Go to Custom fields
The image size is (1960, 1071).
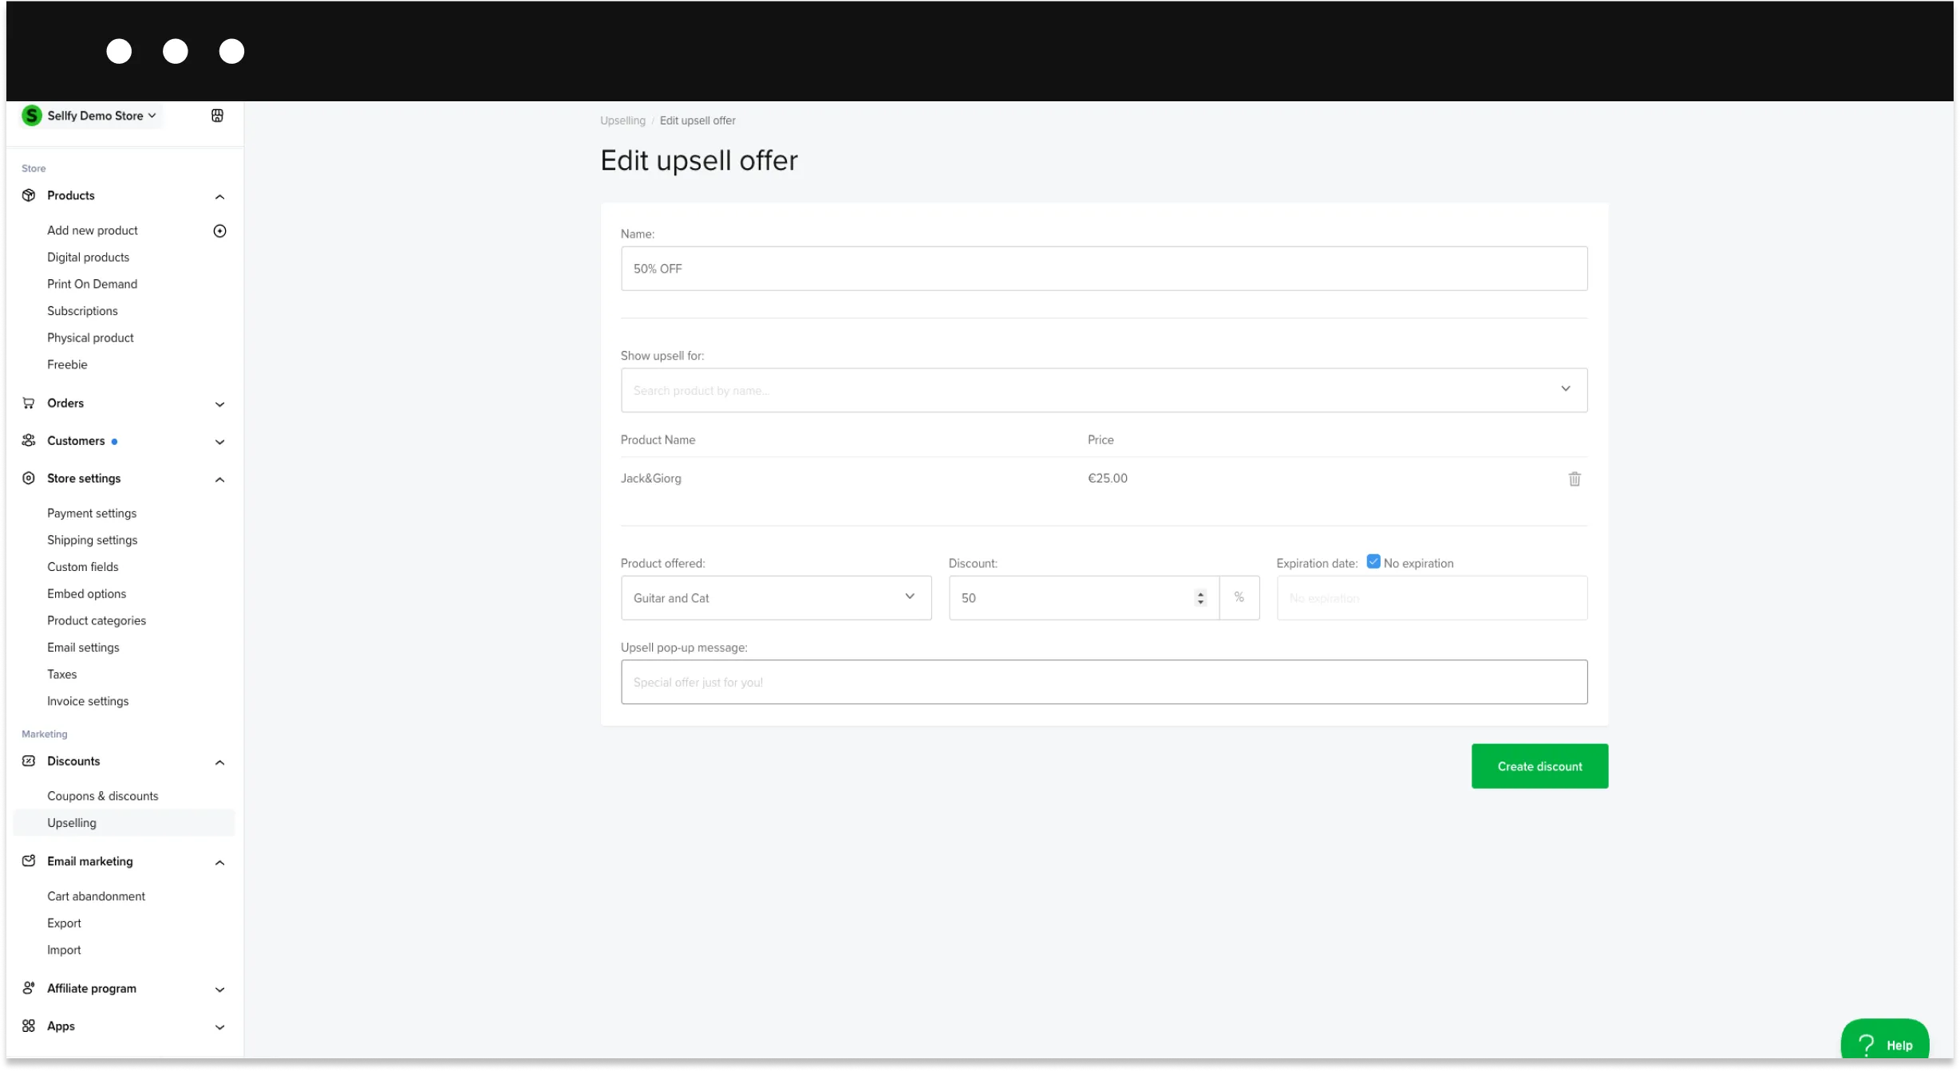pos(82,567)
